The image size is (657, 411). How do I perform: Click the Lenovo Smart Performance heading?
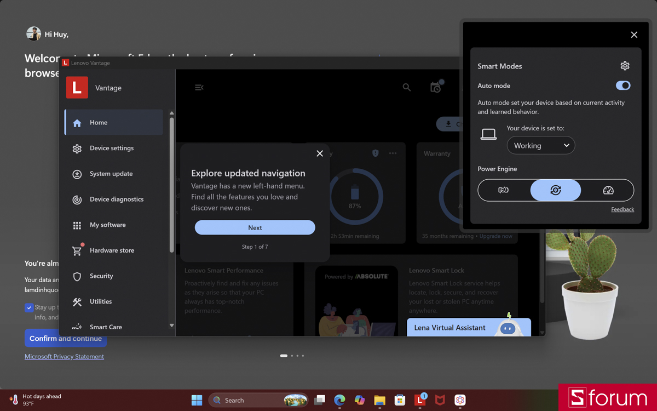click(x=224, y=270)
